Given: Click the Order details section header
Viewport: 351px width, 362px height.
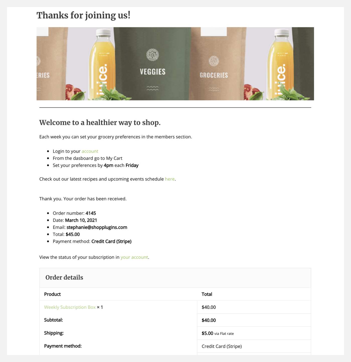Looking at the screenshot, I should 64,278.
